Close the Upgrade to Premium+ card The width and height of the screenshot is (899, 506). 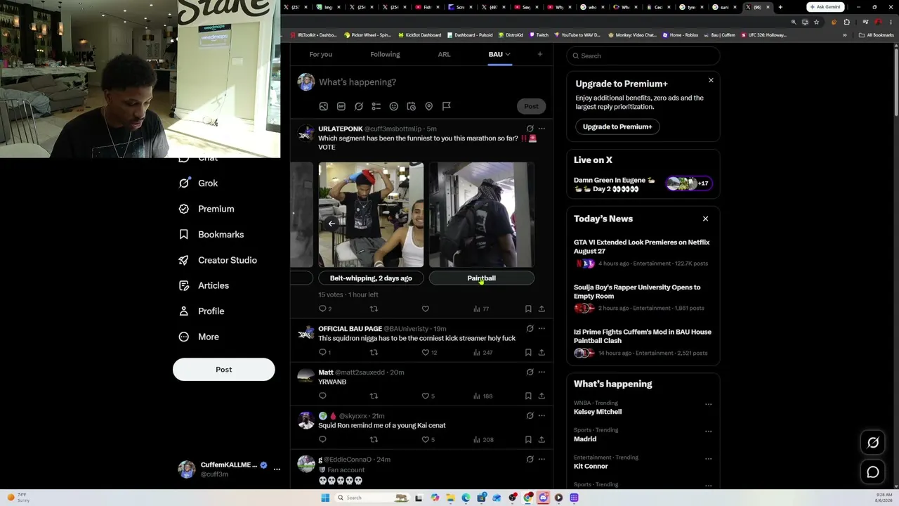[711, 80]
